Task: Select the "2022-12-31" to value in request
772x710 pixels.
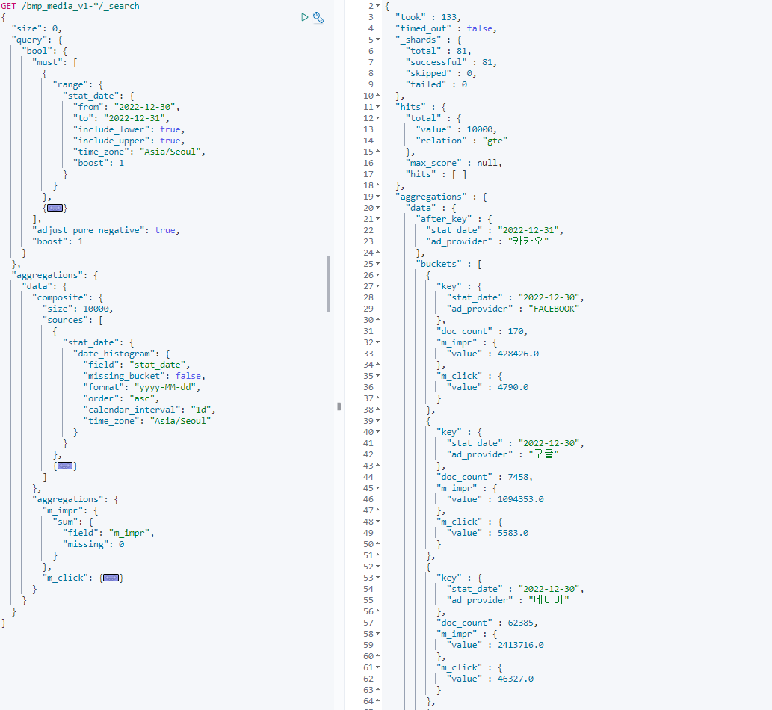Action: pos(135,118)
